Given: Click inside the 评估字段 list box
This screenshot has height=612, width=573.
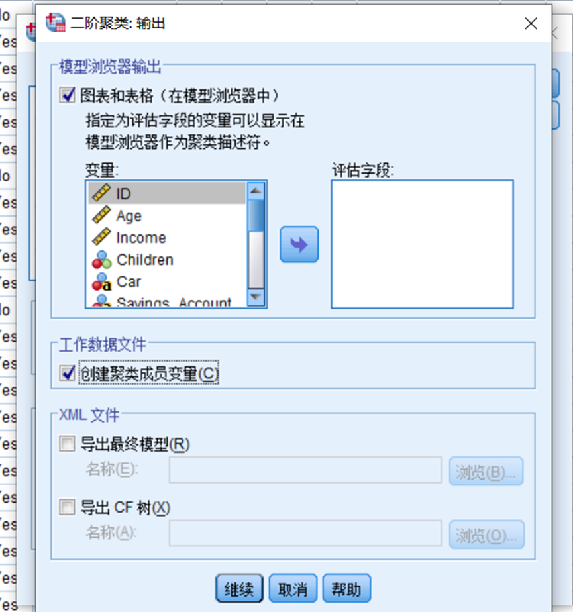Looking at the screenshot, I should coord(422,244).
